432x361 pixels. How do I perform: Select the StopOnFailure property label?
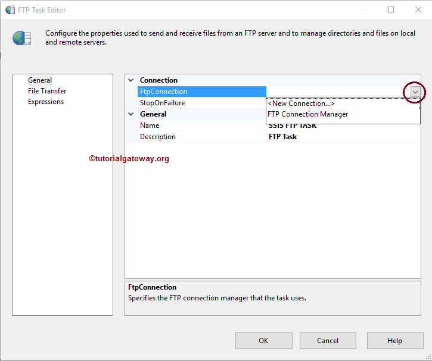pyautogui.click(x=162, y=103)
